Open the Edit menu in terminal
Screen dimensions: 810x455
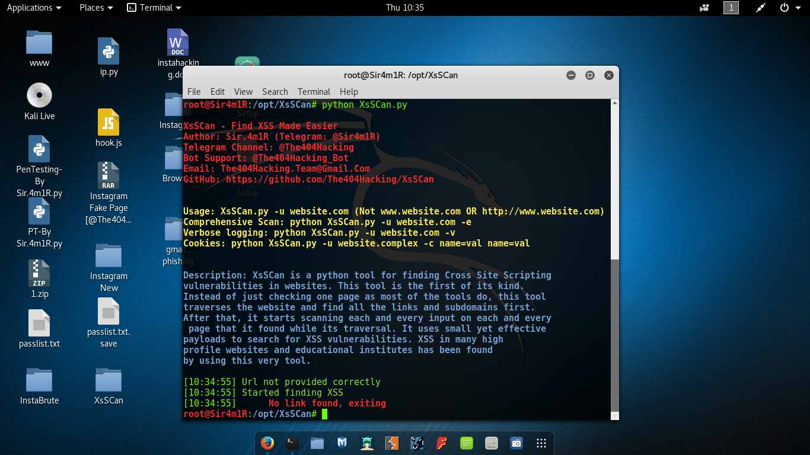pyautogui.click(x=218, y=91)
